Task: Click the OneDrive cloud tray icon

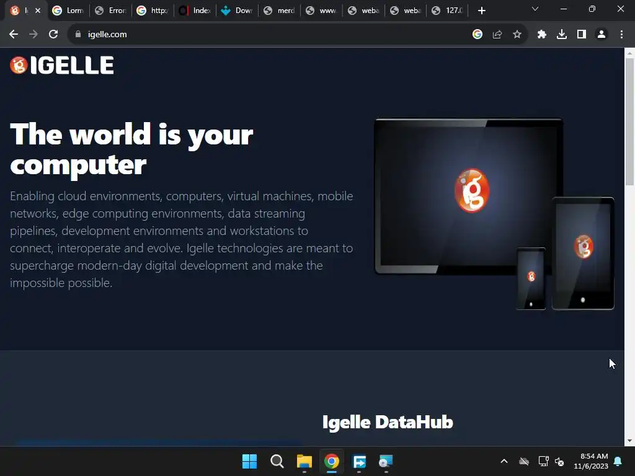Action: point(524,461)
